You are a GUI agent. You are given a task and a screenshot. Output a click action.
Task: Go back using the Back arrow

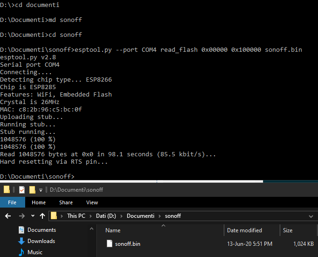[x=8, y=216]
